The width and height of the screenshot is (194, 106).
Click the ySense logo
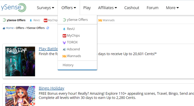13,8
